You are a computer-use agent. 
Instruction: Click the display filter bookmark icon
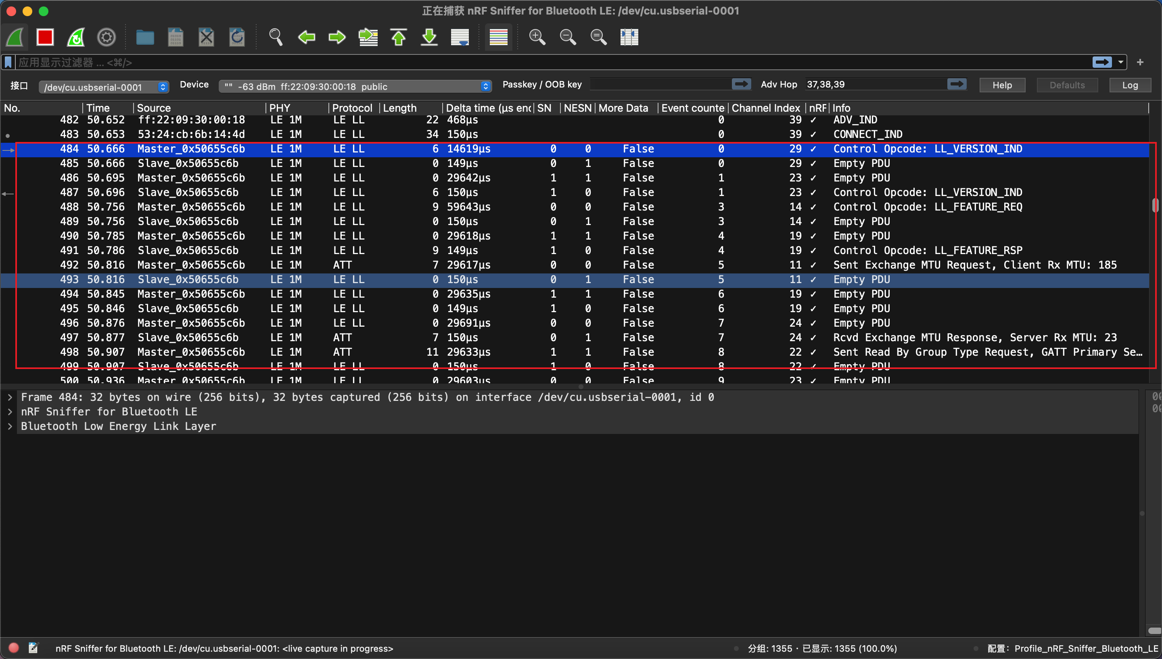8,62
